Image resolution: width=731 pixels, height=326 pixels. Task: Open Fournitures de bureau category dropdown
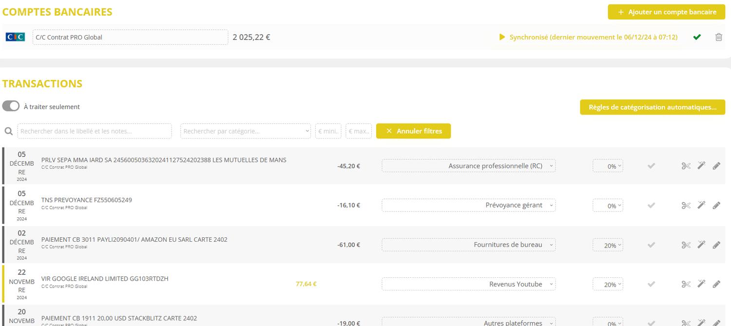tap(468, 245)
